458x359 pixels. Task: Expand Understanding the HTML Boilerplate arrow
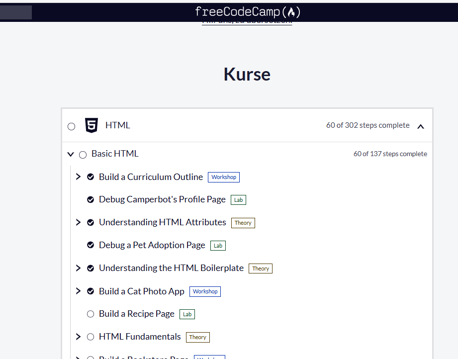pyautogui.click(x=78, y=268)
